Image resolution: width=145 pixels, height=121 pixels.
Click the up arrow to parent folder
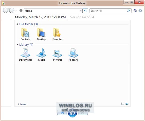pyautogui.click(x=21, y=11)
